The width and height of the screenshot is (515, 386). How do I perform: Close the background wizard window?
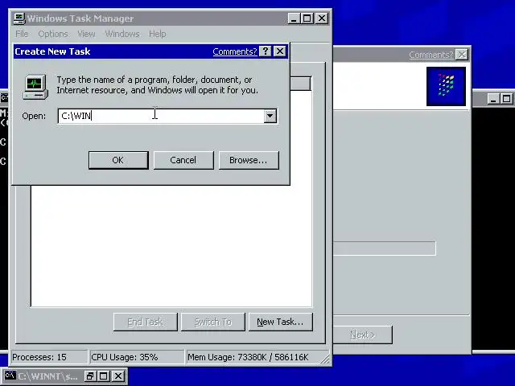(462, 55)
